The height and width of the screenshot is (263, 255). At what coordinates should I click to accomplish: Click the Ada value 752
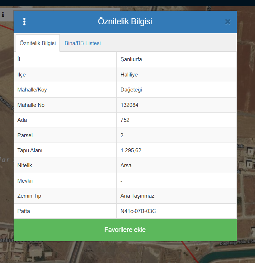[125, 120]
